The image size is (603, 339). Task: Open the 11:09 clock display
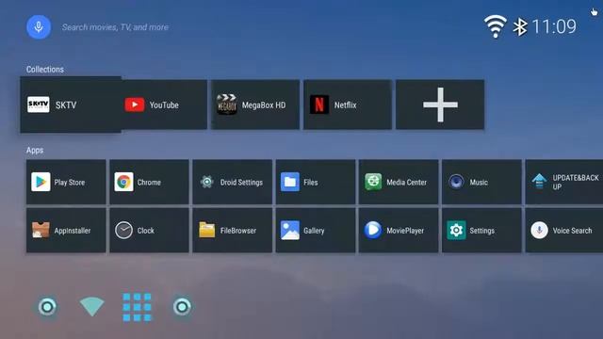[x=554, y=26]
